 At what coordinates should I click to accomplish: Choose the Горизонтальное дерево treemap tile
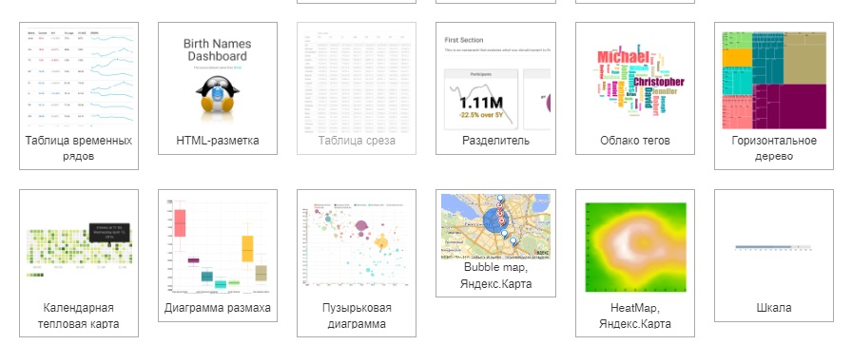(774, 96)
